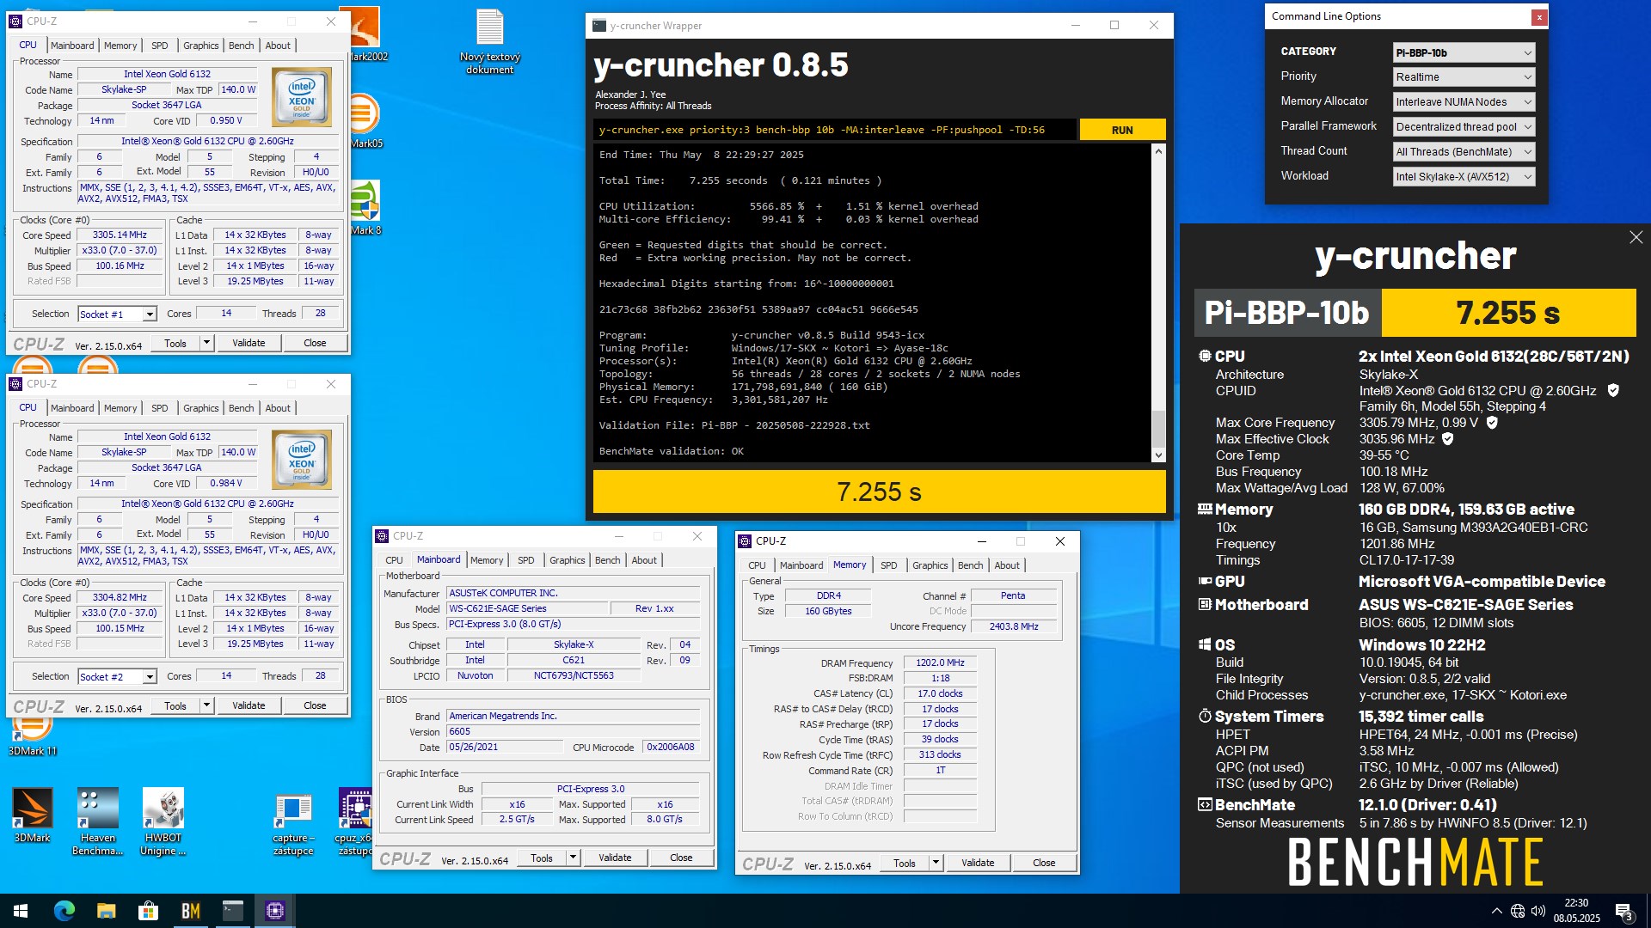This screenshot has height=928, width=1651.
Task: Open the Workload dropdown Intel Skylake-X
Action: [1464, 177]
